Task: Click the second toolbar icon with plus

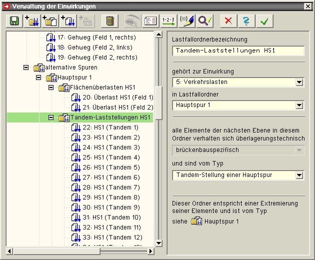Action: coord(49,21)
